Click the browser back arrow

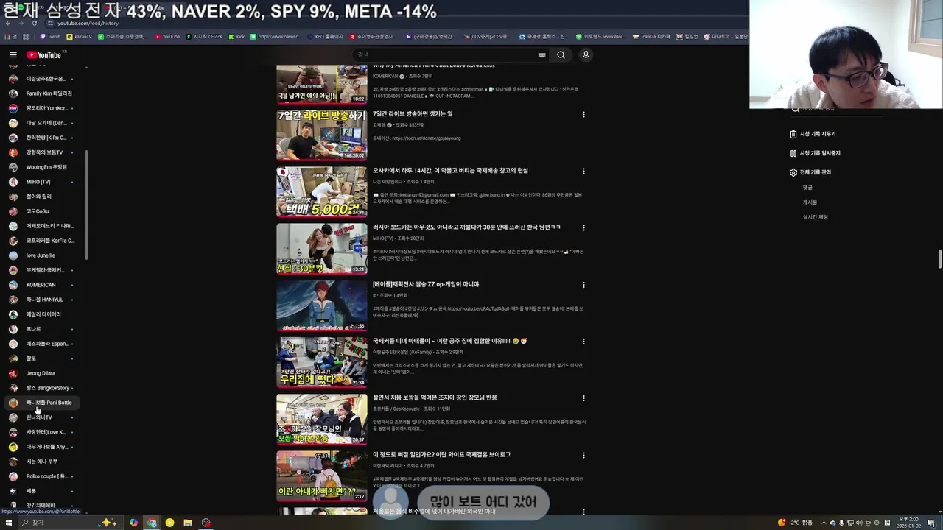8,23
